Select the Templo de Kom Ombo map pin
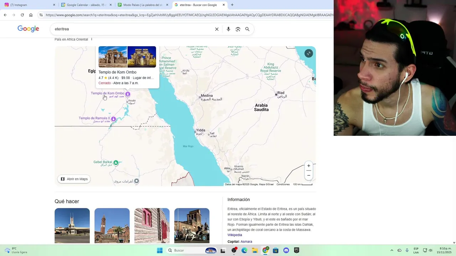 click(x=128, y=94)
